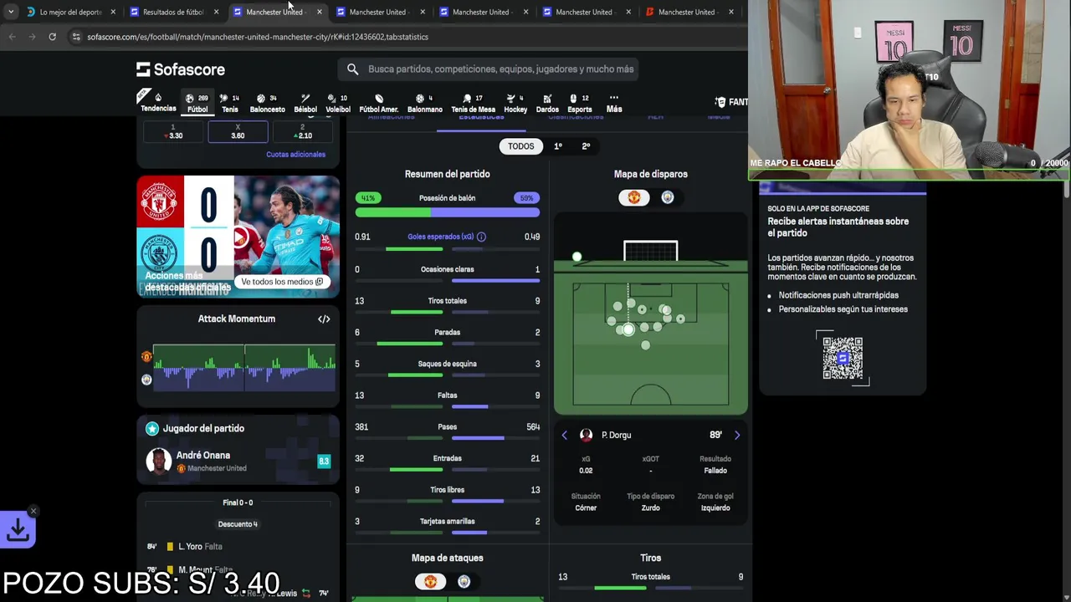Select TODOS period filter
The image size is (1071, 602).
(x=520, y=146)
